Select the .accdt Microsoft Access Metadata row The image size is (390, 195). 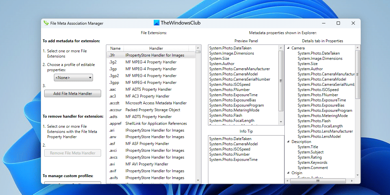point(151,103)
